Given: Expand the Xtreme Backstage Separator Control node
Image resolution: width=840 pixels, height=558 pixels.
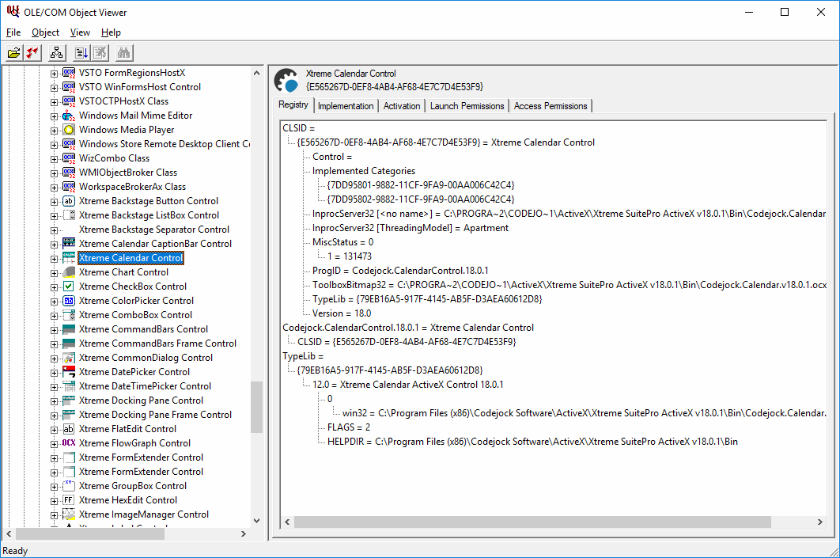Looking at the screenshot, I should pos(54,230).
